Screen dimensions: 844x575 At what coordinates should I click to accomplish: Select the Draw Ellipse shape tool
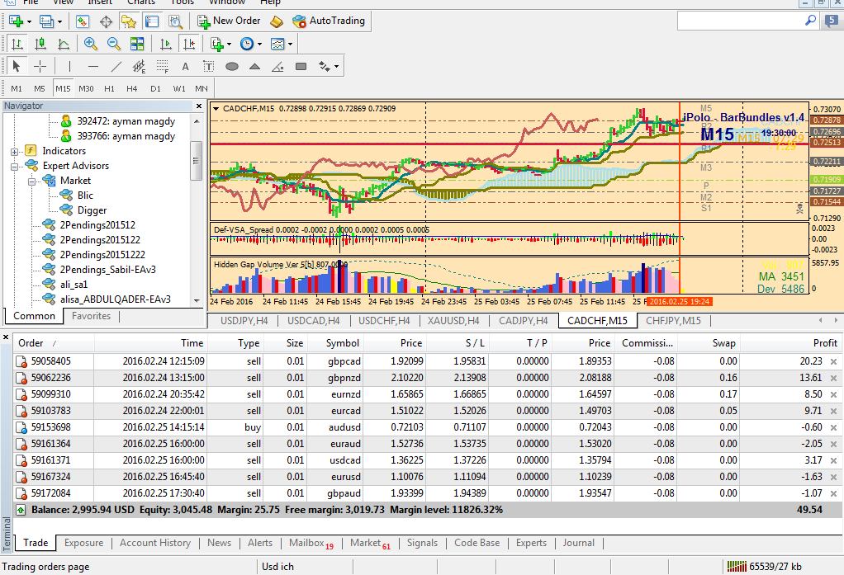[x=232, y=67]
